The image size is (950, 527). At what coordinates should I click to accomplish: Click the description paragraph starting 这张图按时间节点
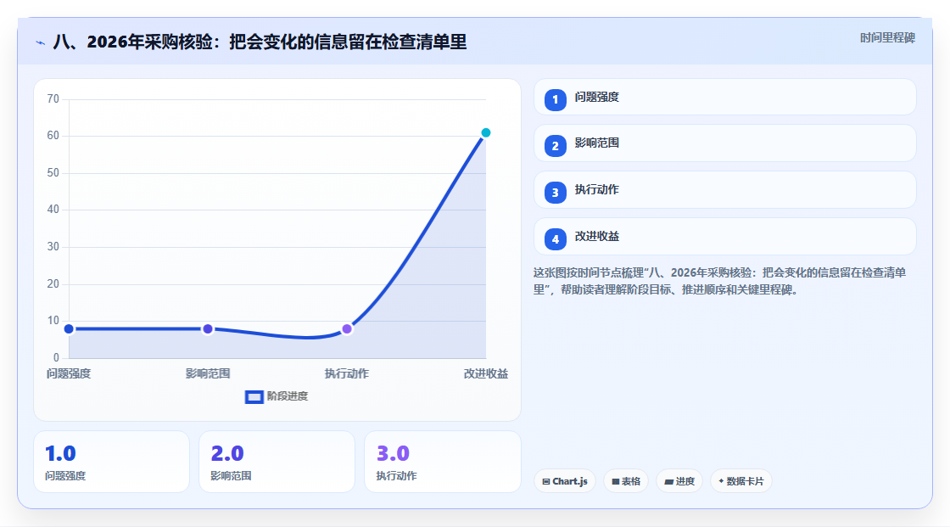720,281
